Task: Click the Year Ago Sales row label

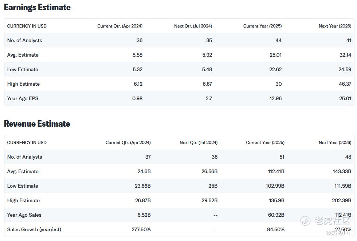Action: pyautogui.click(x=24, y=215)
